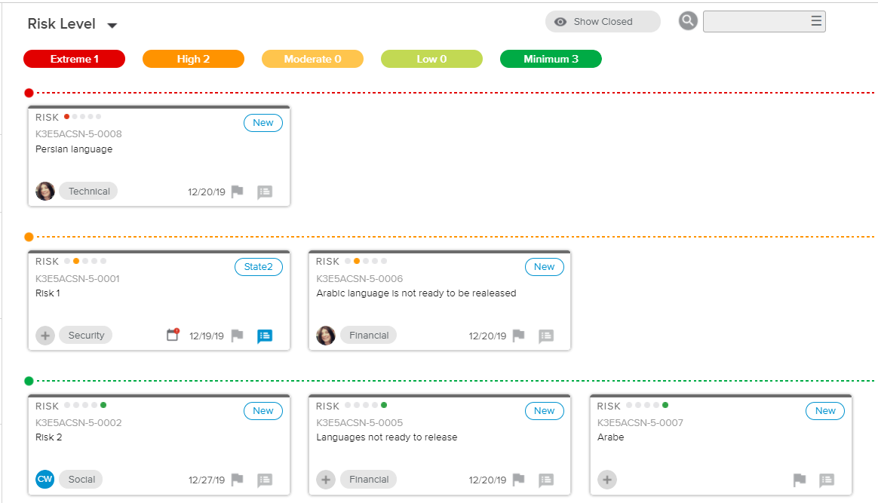Click inside the search input field
The width and height of the screenshot is (878, 503).
tap(754, 21)
